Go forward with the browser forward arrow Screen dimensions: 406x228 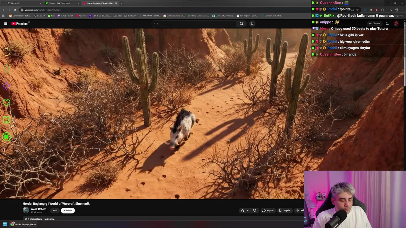tap(9, 10)
